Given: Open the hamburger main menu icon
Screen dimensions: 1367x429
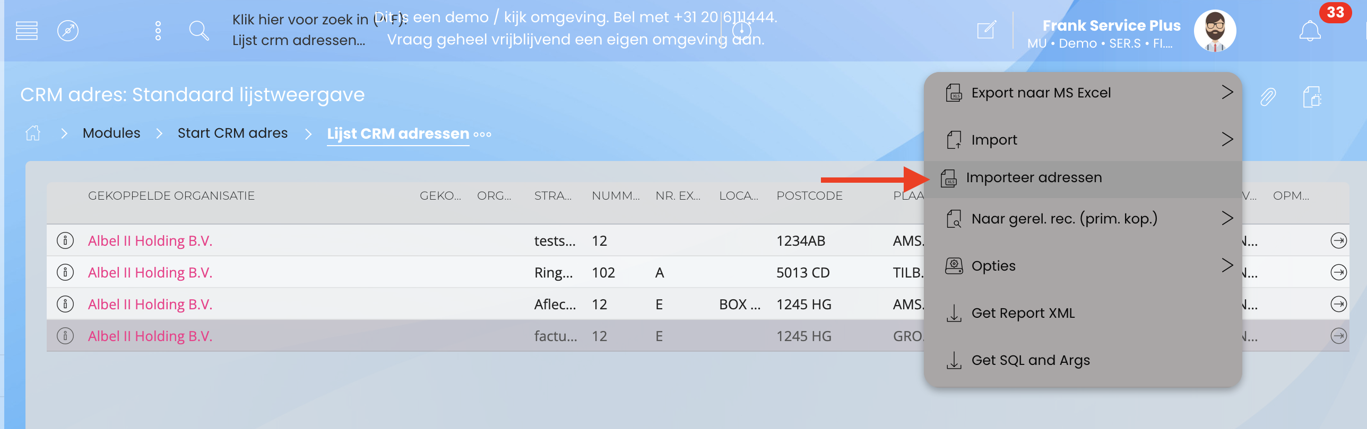Looking at the screenshot, I should tap(27, 31).
